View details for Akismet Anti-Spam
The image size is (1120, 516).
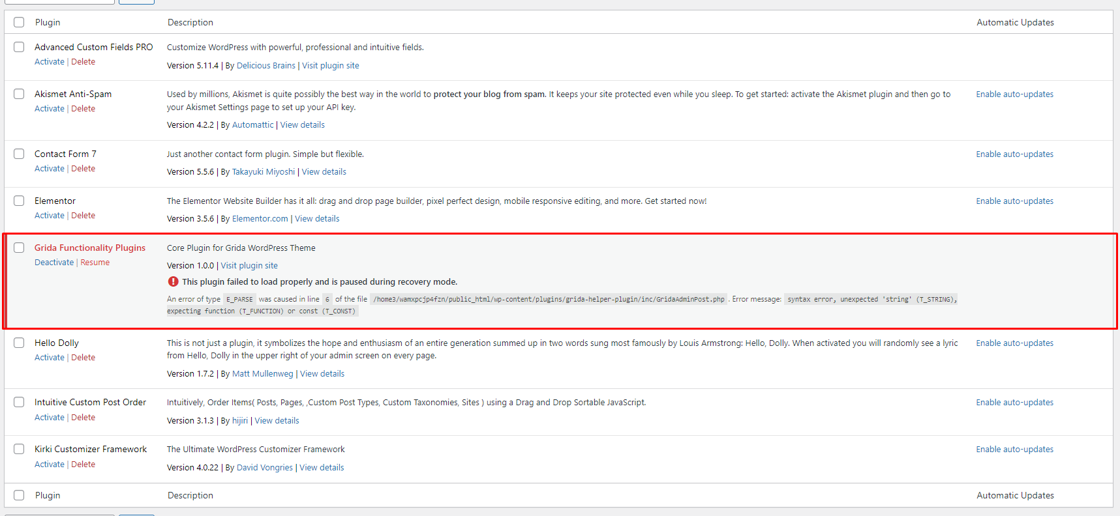[x=303, y=125]
